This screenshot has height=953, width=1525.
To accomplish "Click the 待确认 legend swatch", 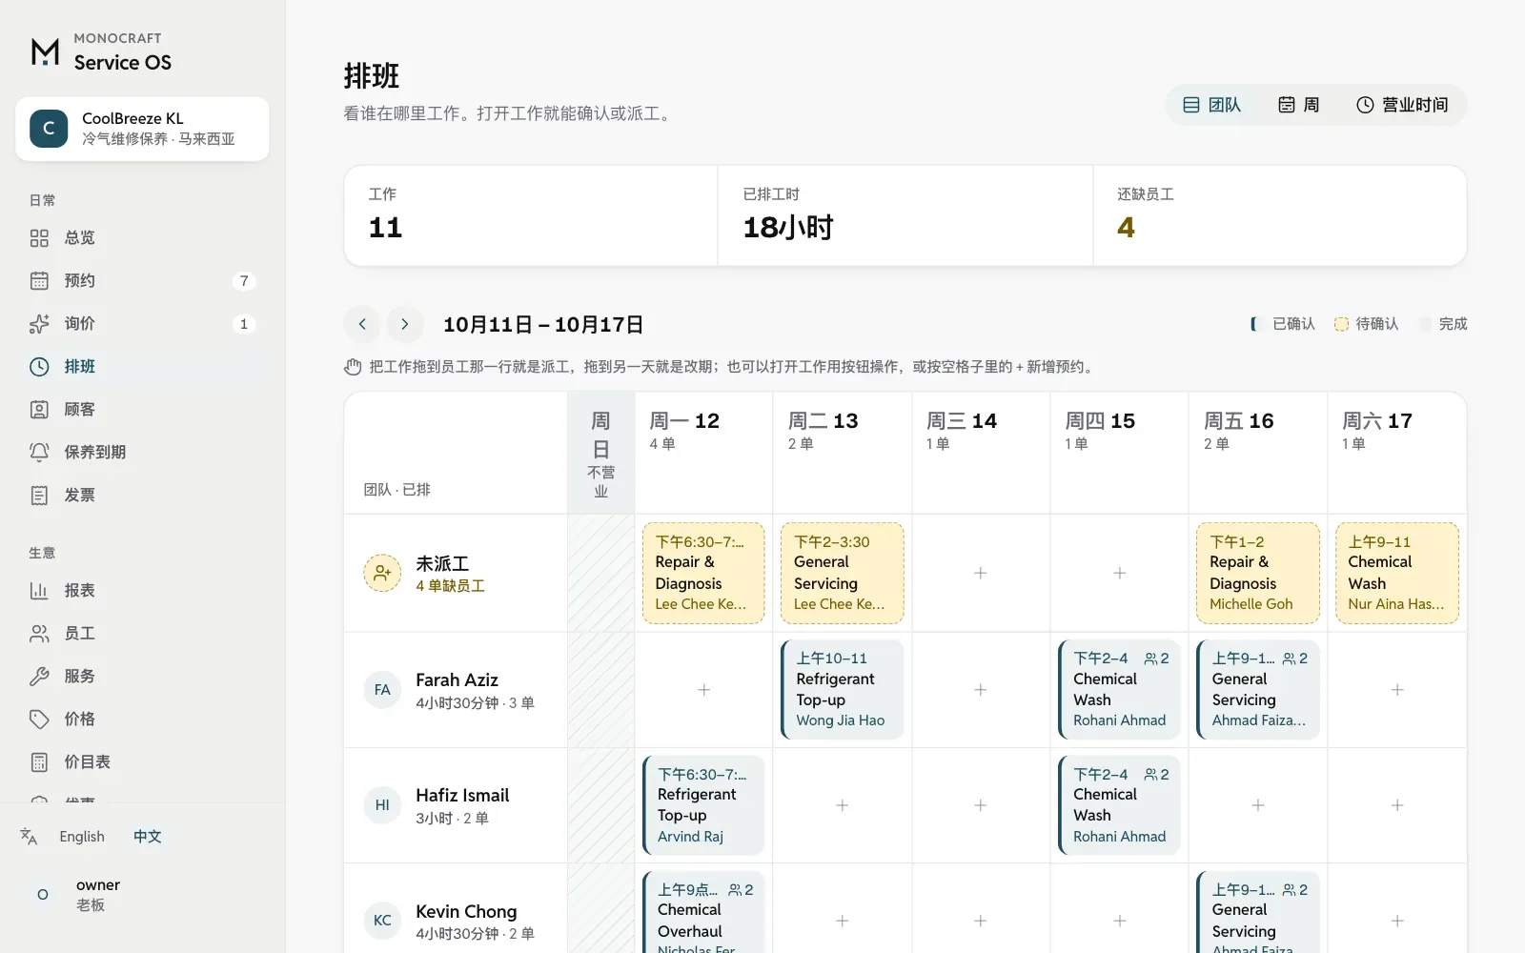I will (1341, 324).
